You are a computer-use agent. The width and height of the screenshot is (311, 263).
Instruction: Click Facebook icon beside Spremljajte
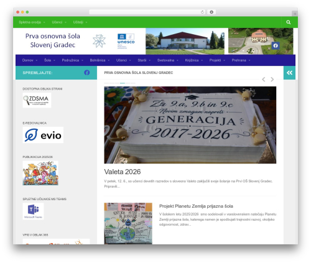(x=87, y=73)
